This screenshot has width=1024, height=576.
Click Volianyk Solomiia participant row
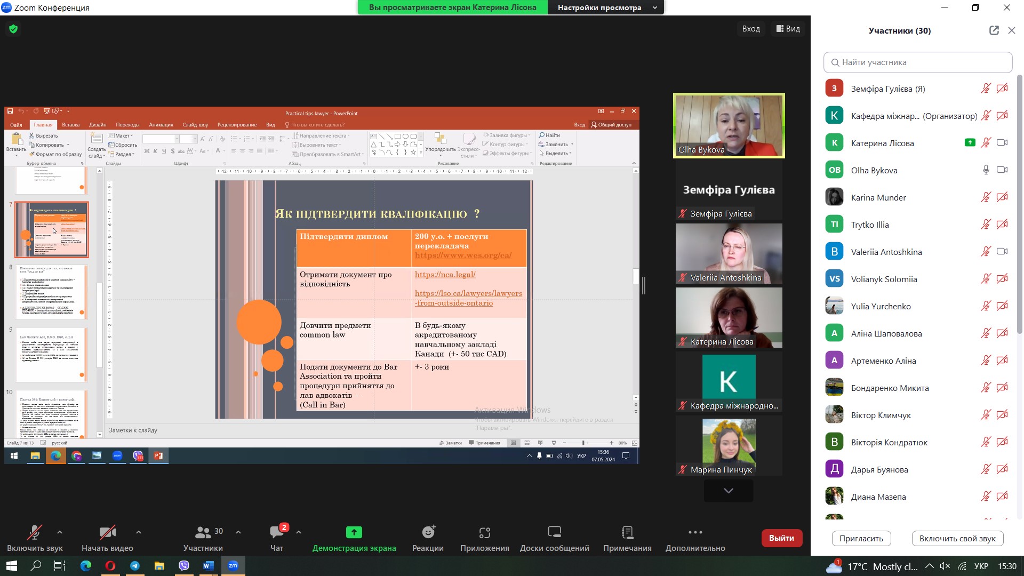tap(917, 278)
